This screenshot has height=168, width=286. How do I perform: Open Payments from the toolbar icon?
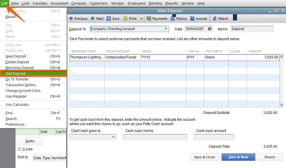point(149,18)
